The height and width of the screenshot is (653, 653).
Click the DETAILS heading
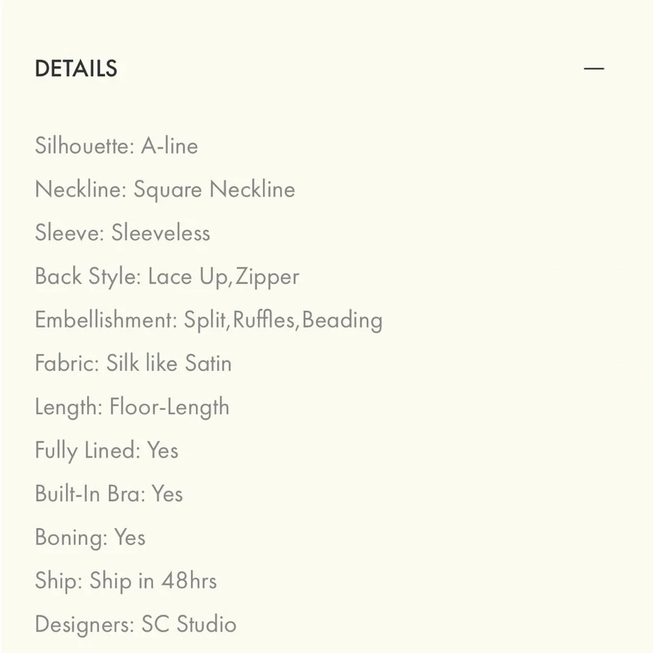click(x=76, y=69)
